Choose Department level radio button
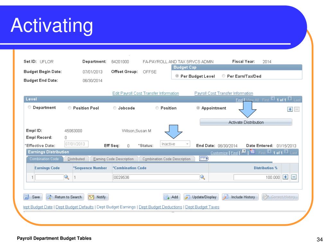 coord(30,107)
